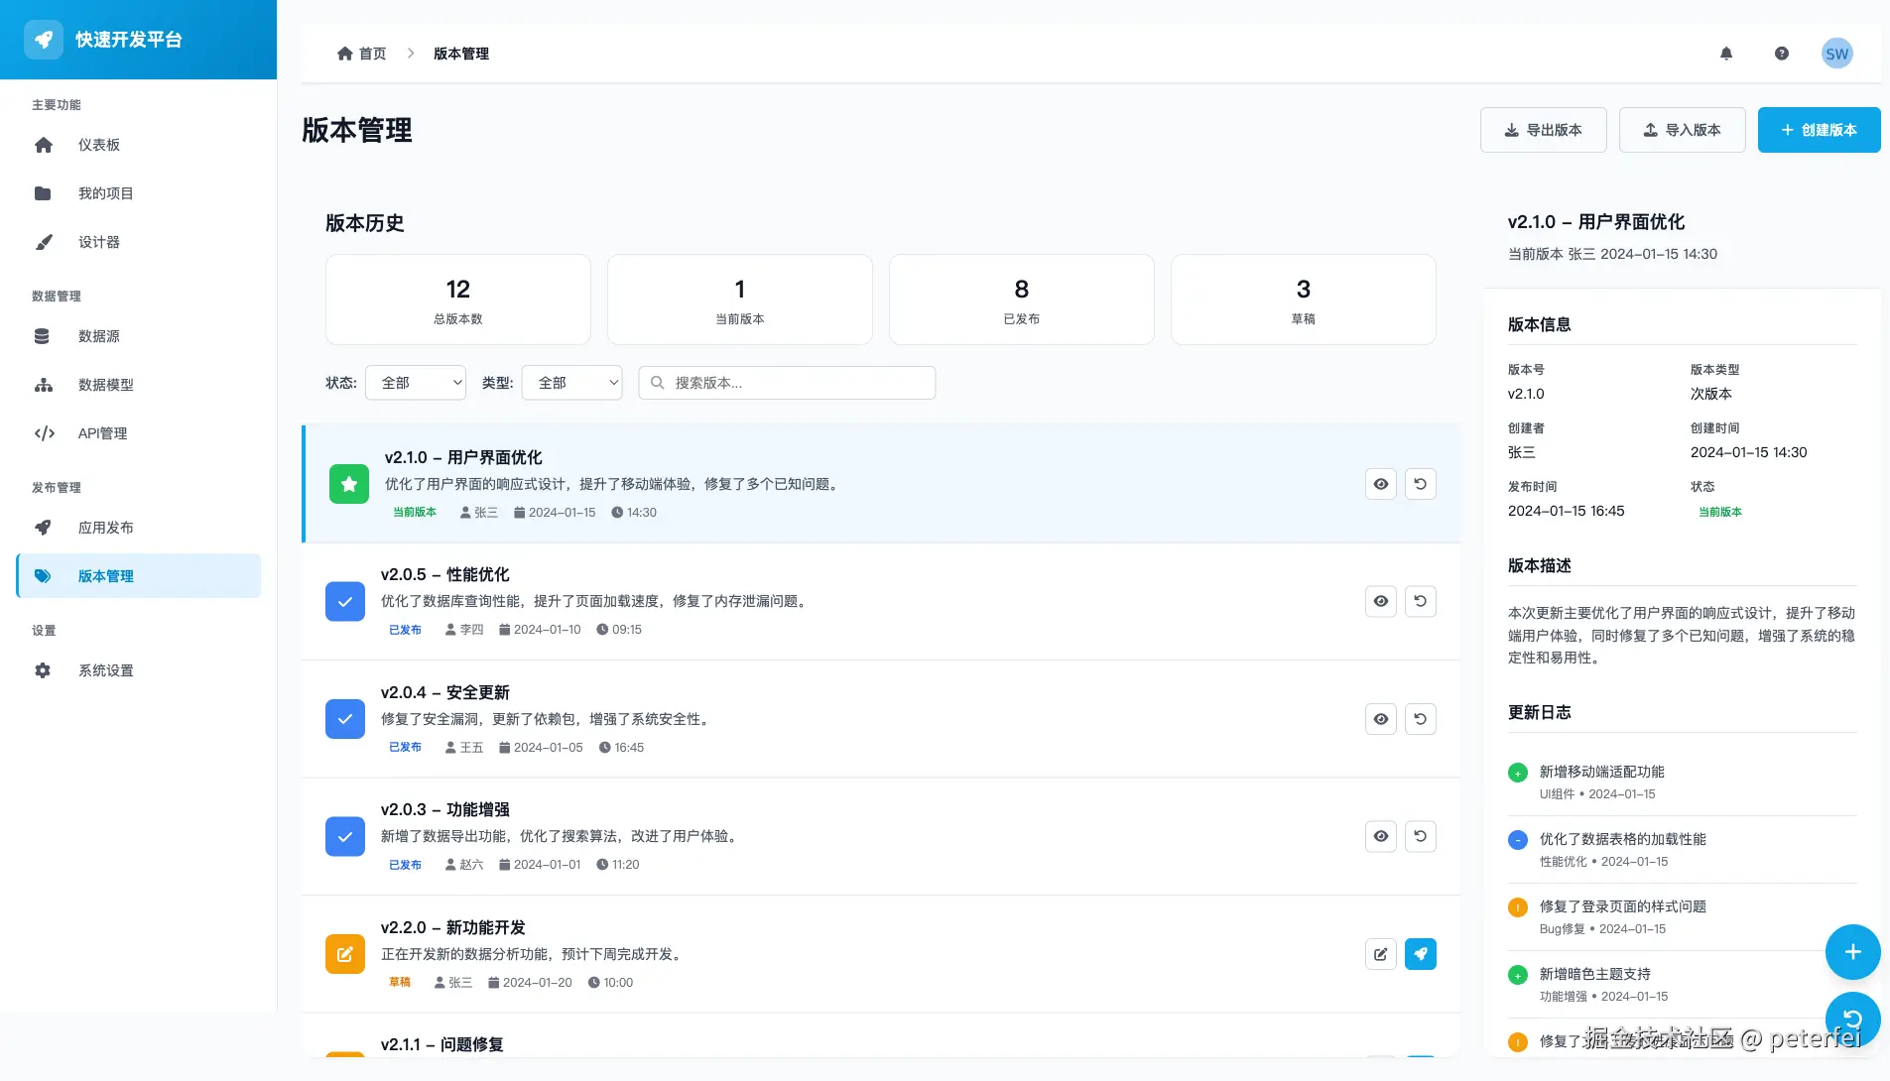Click the blue minus icon beside 优化了数据表格的加载性能

1518,841
